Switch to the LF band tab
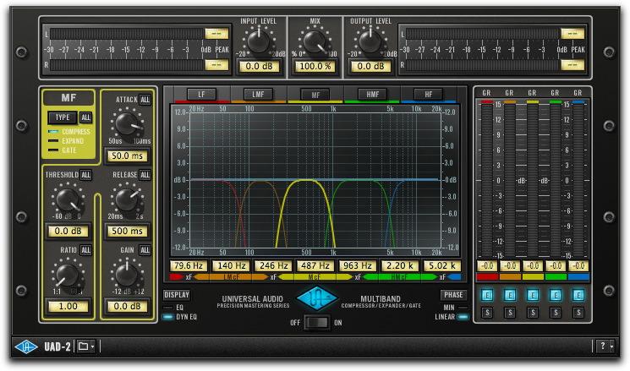The height and width of the screenshot is (371, 630). click(202, 95)
